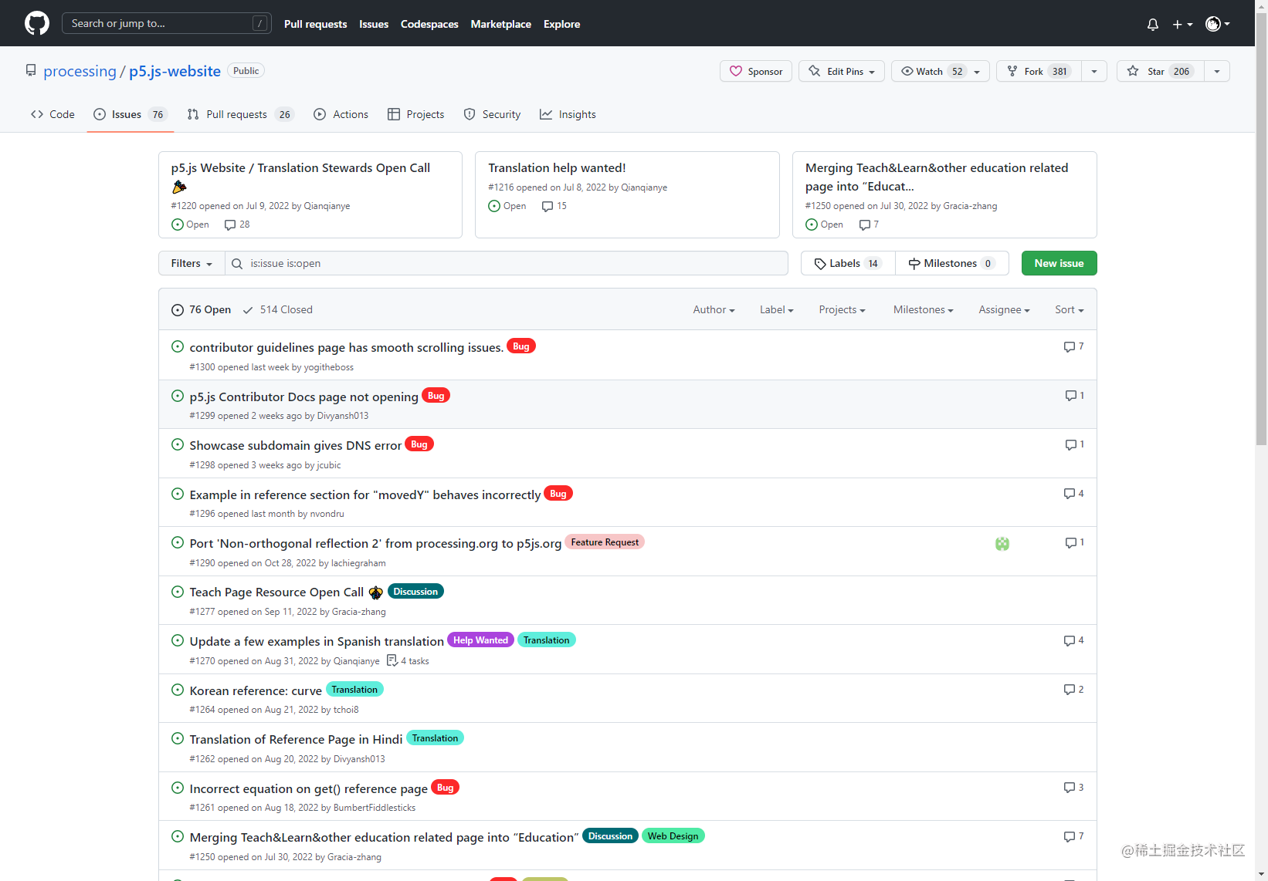
Task: Open comments icon for get() reference issue
Action: tap(1073, 787)
